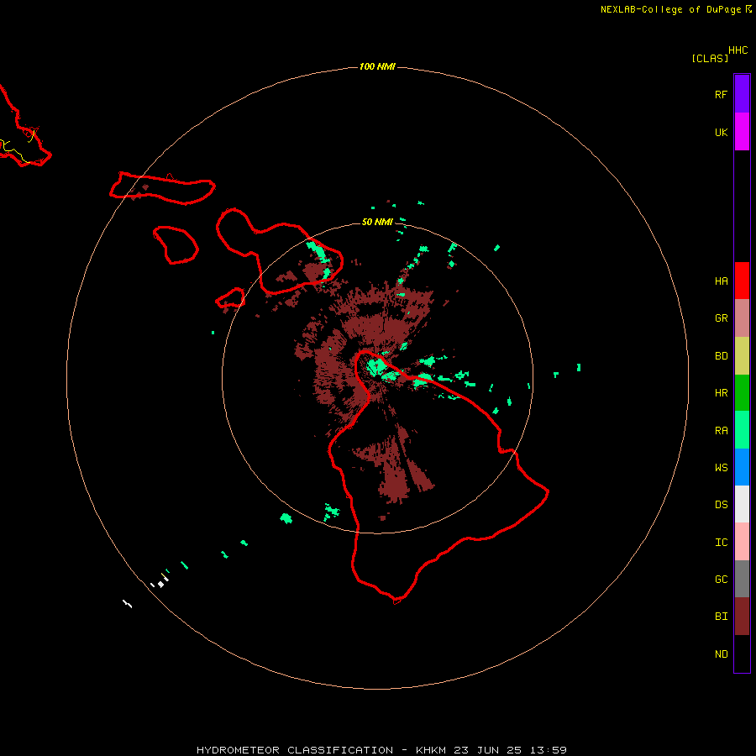This screenshot has width=756, height=756.
Task: Click the 100 NMI range ring label
Action: pos(377,66)
